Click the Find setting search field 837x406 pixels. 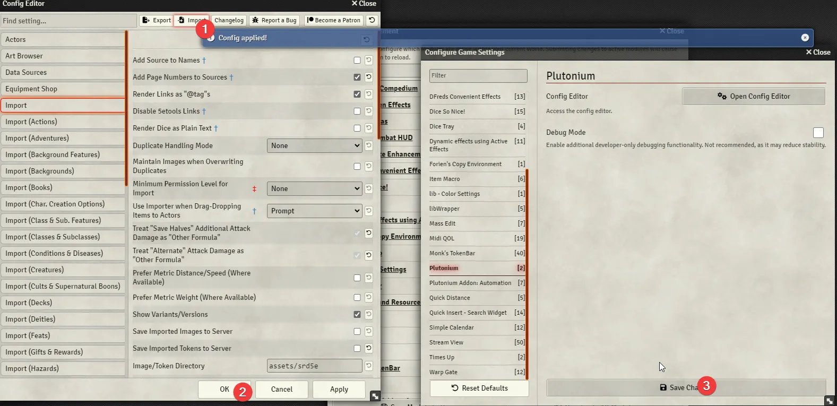(x=68, y=21)
